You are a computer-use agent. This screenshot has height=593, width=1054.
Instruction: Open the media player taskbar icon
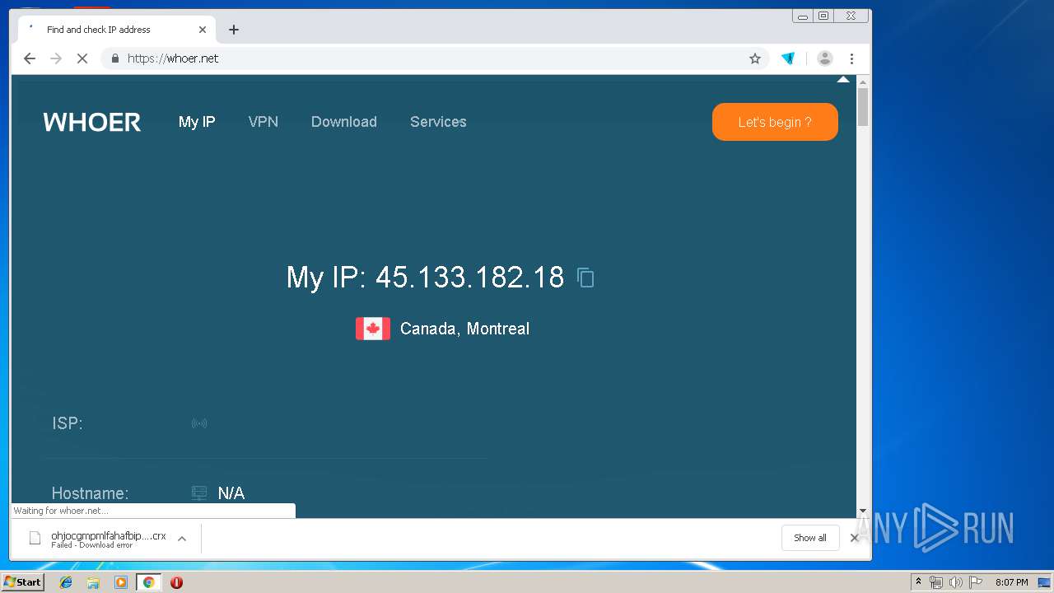[121, 582]
